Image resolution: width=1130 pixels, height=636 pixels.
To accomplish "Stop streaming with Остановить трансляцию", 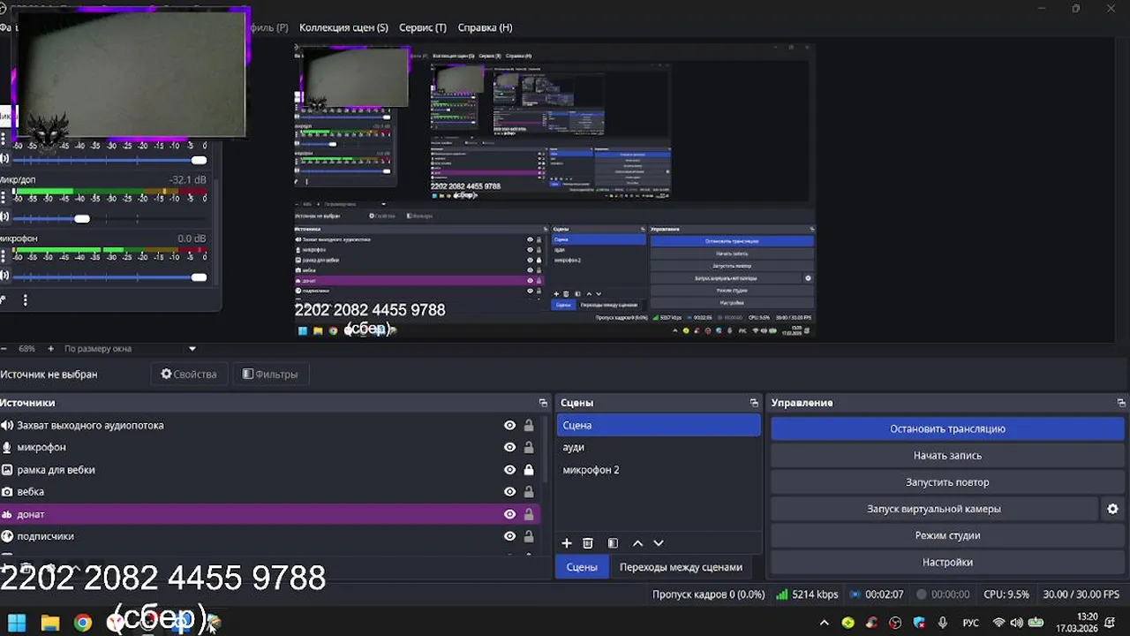I will 947,428.
